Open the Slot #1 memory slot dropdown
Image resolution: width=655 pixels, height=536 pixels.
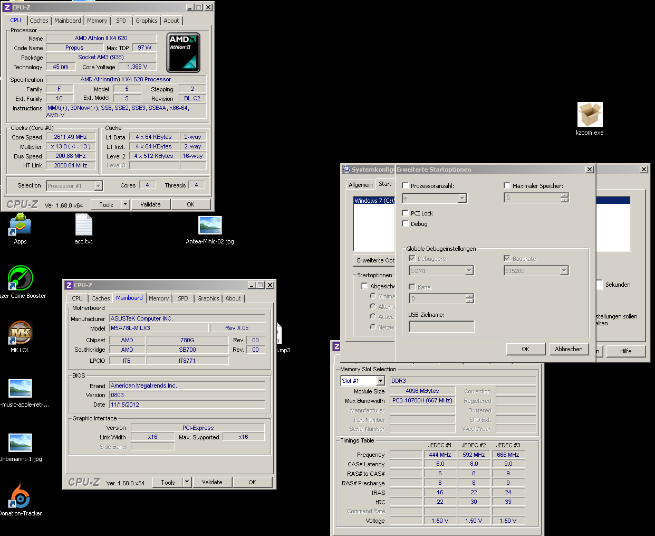click(x=380, y=381)
